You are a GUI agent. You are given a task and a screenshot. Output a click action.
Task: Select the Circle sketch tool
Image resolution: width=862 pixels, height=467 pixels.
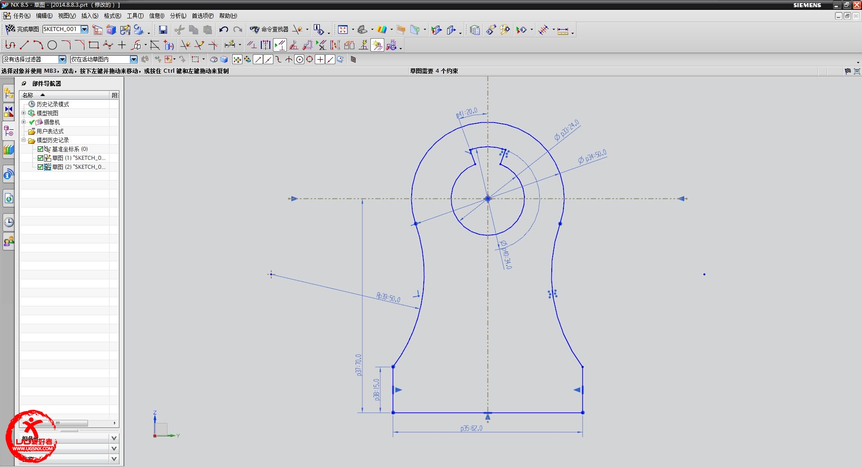point(52,45)
